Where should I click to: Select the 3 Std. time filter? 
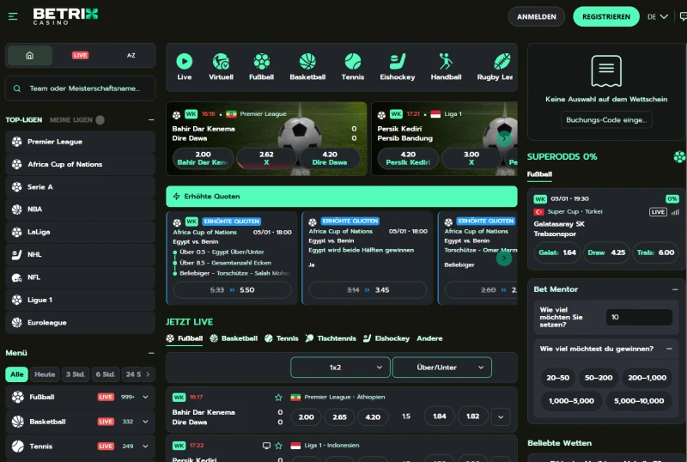[76, 374]
